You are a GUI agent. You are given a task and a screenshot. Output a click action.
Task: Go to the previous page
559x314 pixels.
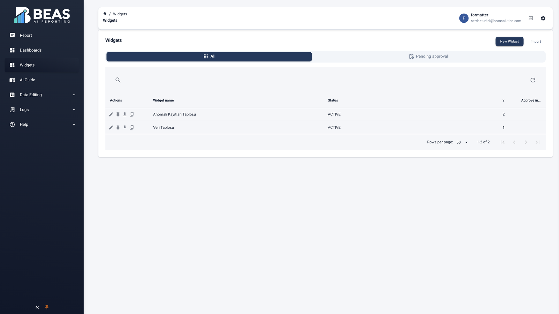(x=514, y=142)
